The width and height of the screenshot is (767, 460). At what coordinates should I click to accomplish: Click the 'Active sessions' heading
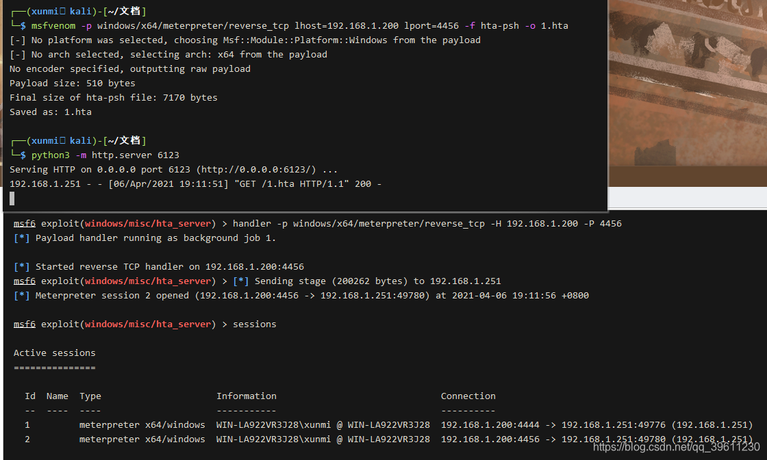pyautogui.click(x=54, y=353)
